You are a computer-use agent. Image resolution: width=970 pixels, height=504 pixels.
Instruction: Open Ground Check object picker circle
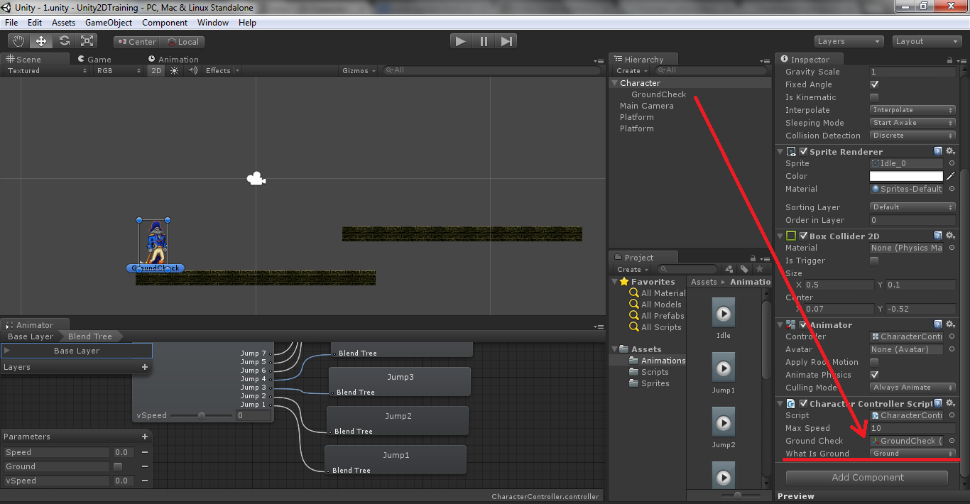pos(952,441)
